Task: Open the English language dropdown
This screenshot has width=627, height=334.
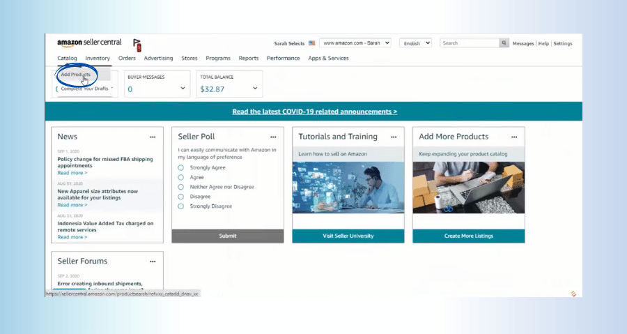Action: (x=415, y=43)
